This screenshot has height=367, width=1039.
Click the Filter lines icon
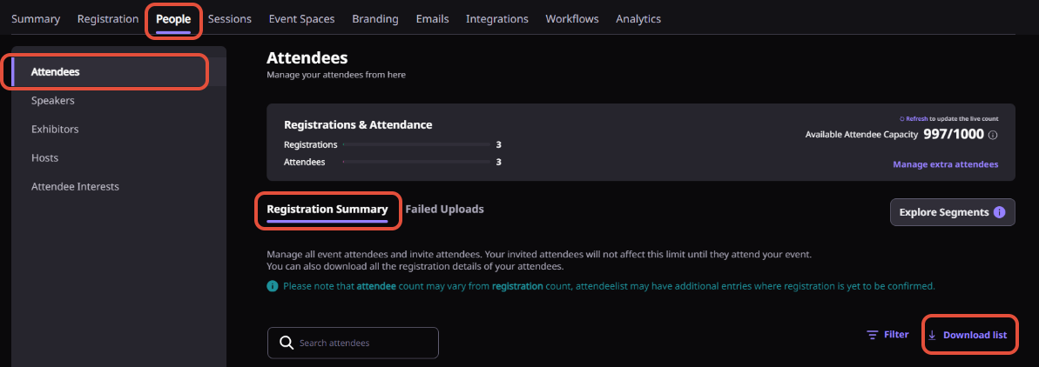(x=873, y=336)
